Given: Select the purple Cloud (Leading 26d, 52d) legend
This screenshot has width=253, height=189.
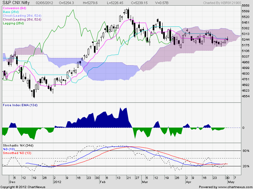Looking at the screenshot, I should pos(22,20).
